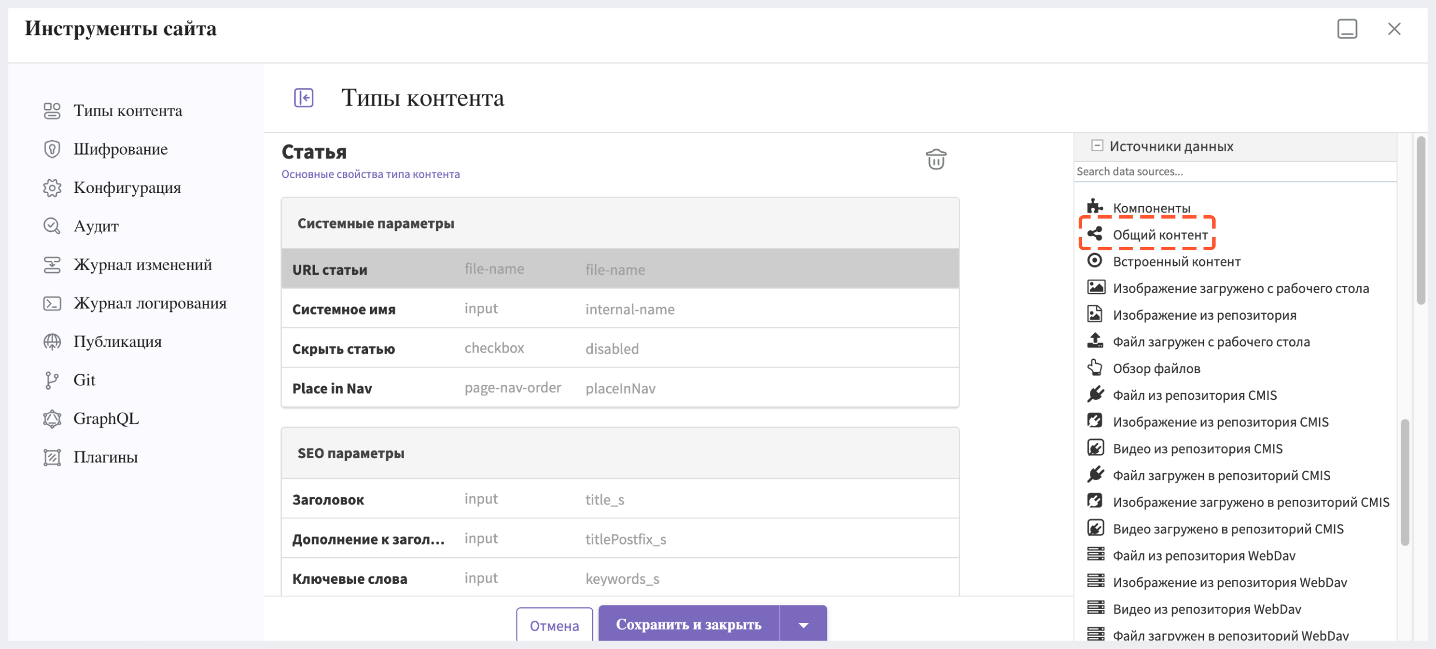Open the save options dropdown arrow
Viewport: 1436px width, 649px height.
point(803,625)
